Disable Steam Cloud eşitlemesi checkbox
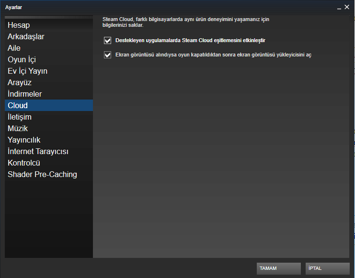355x278 pixels. point(107,40)
